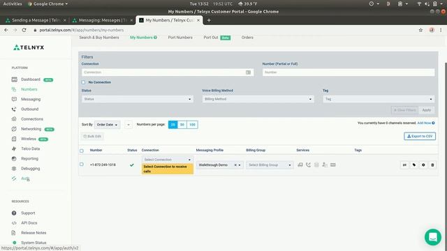This screenshot has width=447, height=251.
Task: Open the Dashboard sidebar icon
Action: coord(14,79)
